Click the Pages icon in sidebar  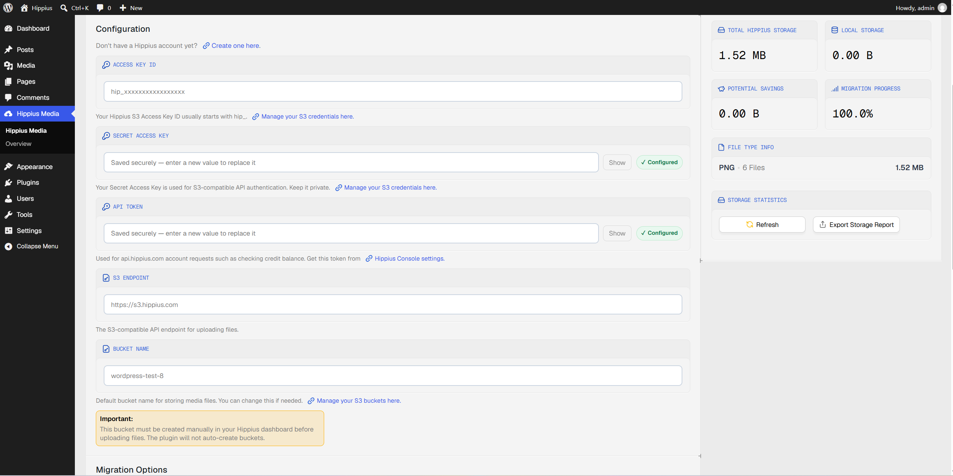(9, 82)
